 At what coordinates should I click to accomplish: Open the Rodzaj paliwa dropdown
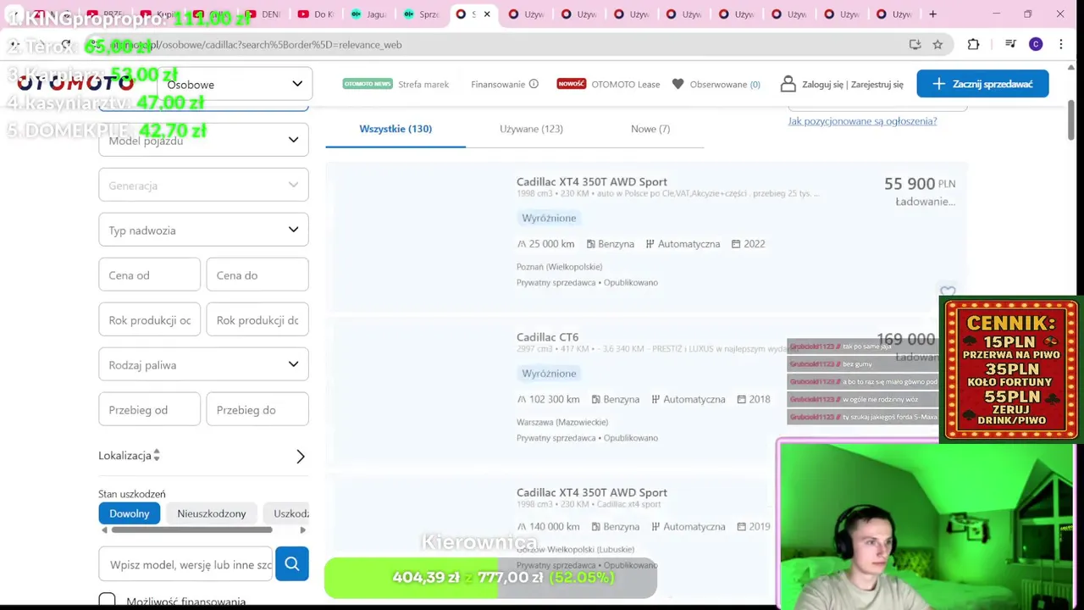(x=203, y=364)
